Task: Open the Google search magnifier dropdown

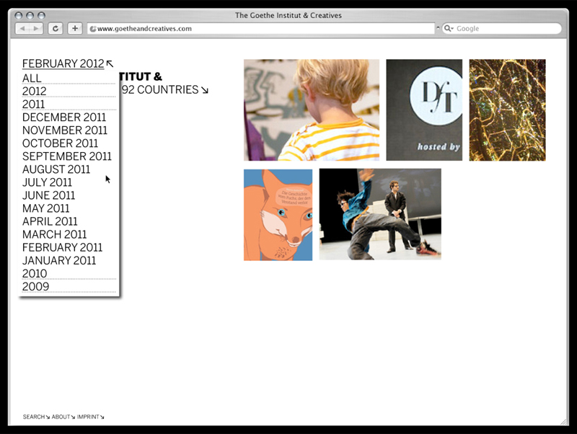Action: 449,28
